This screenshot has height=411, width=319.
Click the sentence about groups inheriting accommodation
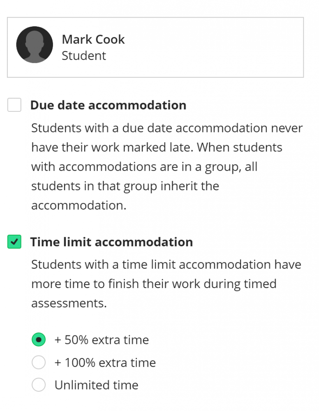144,177
